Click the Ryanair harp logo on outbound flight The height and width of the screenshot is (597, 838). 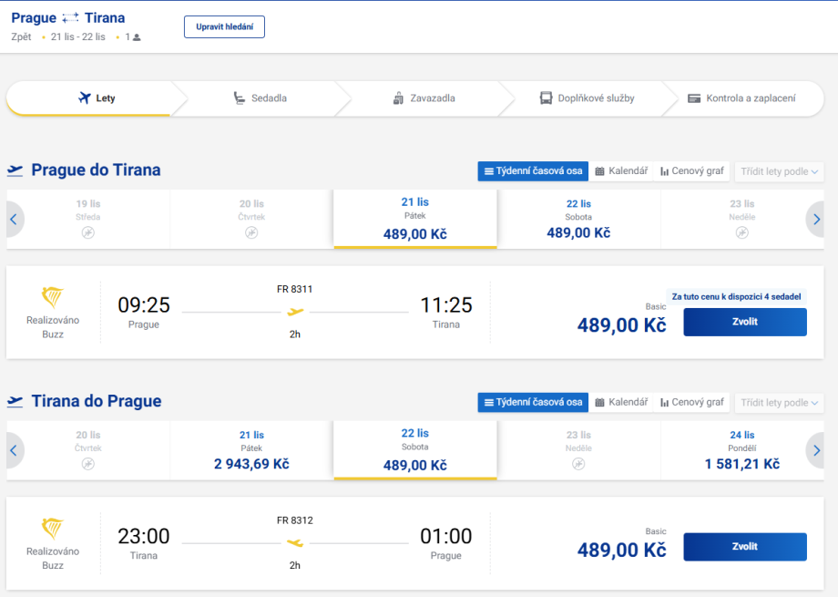click(x=53, y=298)
